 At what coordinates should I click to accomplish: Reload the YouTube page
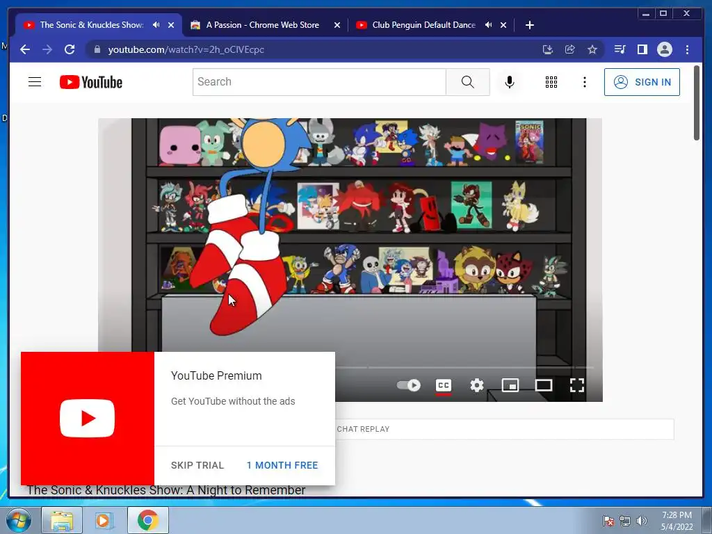pos(70,49)
